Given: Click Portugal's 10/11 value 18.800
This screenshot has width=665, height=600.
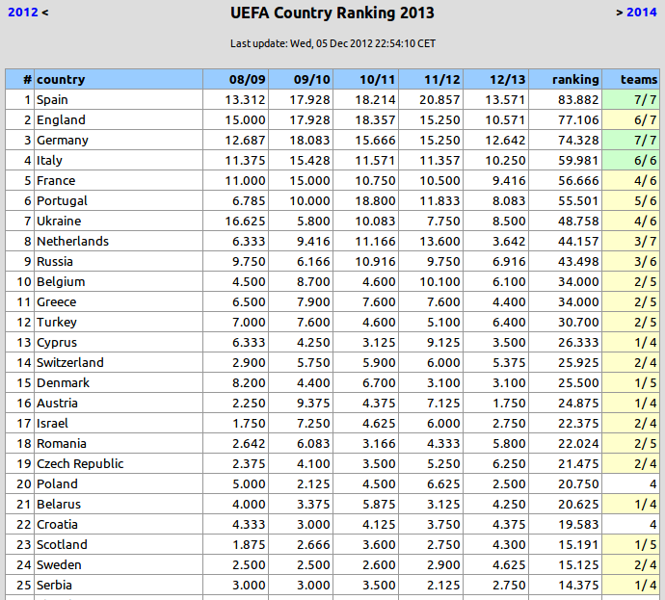Looking at the screenshot, I should tap(375, 201).
